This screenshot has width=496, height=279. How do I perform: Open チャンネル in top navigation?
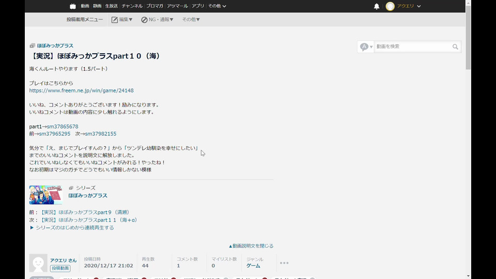pyautogui.click(x=132, y=6)
